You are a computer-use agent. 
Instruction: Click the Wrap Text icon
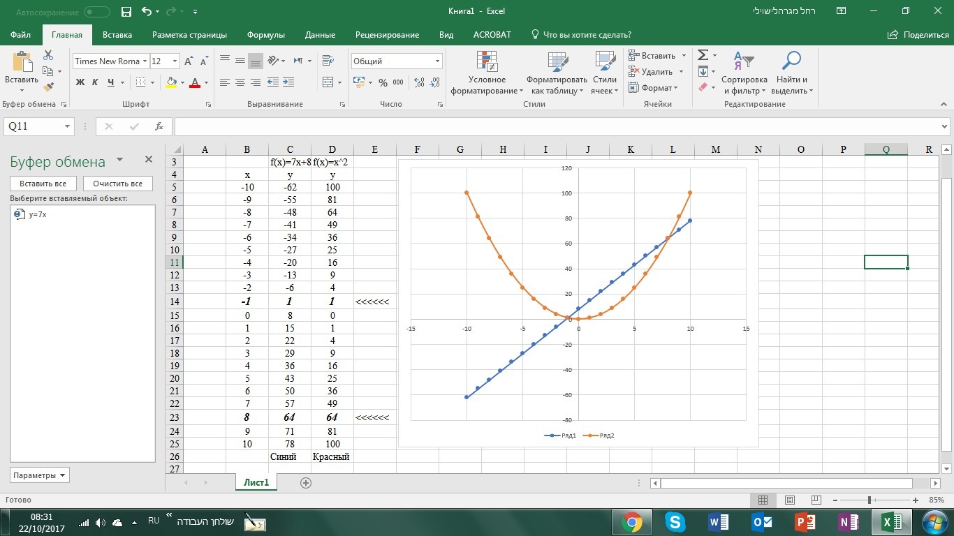point(328,61)
